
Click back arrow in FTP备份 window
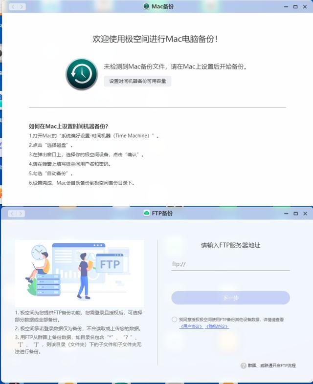pos(12,213)
